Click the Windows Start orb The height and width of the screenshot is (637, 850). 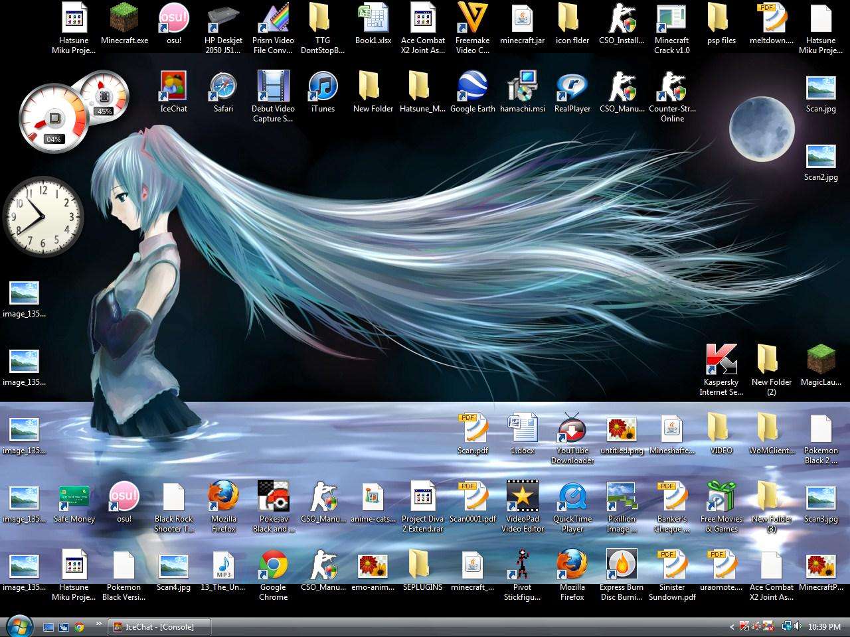18,626
